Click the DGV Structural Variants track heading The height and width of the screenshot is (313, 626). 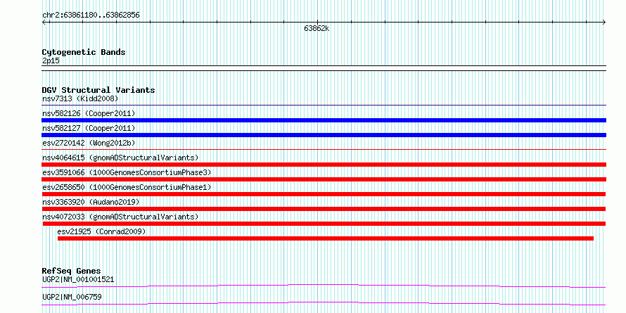click(98, 90)
